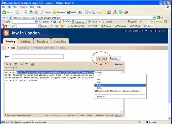Open the Favorites menu
Viewport: 172px width, 124px height.
[23, 7]
